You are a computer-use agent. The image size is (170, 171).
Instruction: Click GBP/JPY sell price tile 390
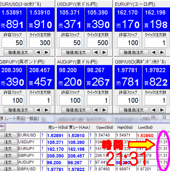point(13,77)
